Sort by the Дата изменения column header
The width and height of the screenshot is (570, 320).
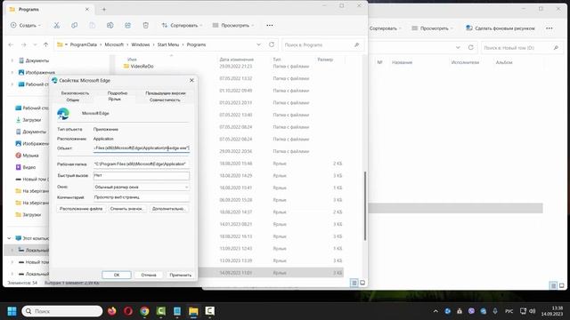[236, 60]
